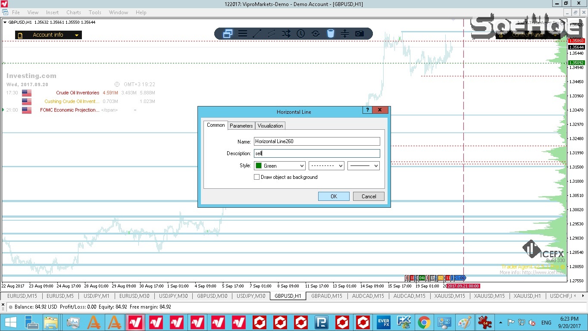Click the Description input field
Image resolution: width=588 pixels, height=331 pixels.
coord(317,153)
